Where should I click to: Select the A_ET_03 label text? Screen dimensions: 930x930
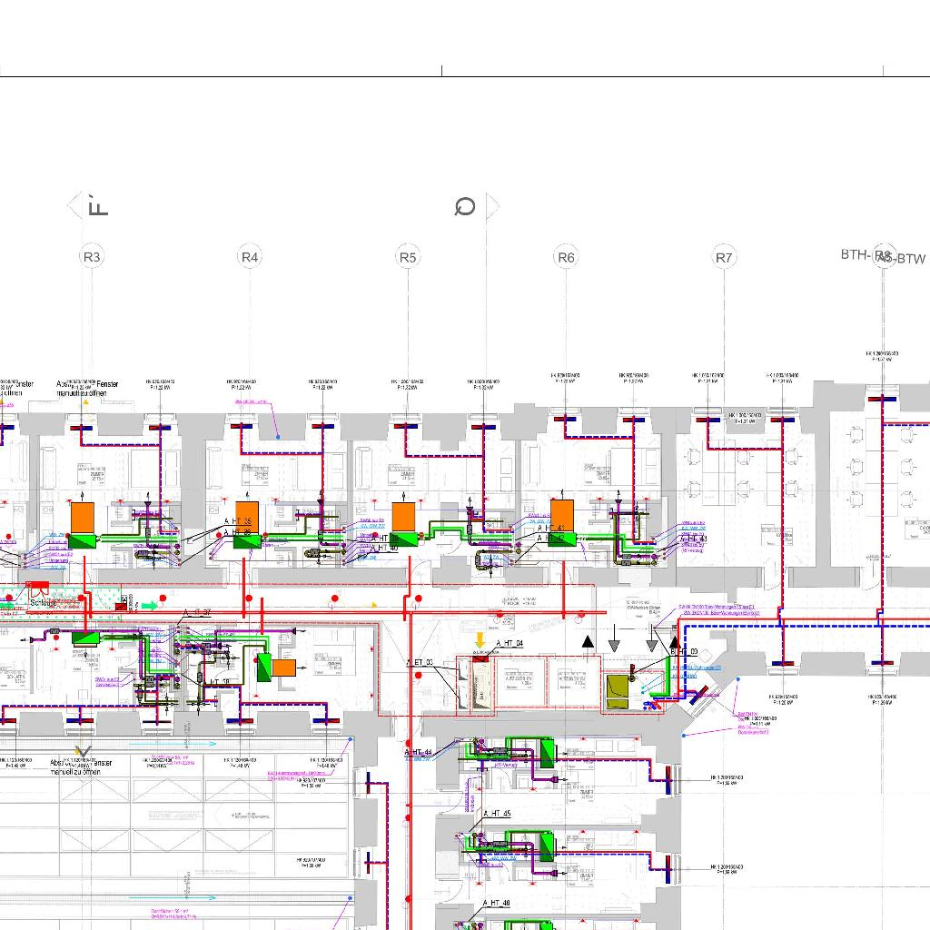click(420, 664)
